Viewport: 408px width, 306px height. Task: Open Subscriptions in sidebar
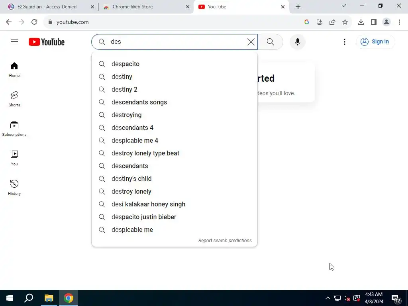[14, 129]
